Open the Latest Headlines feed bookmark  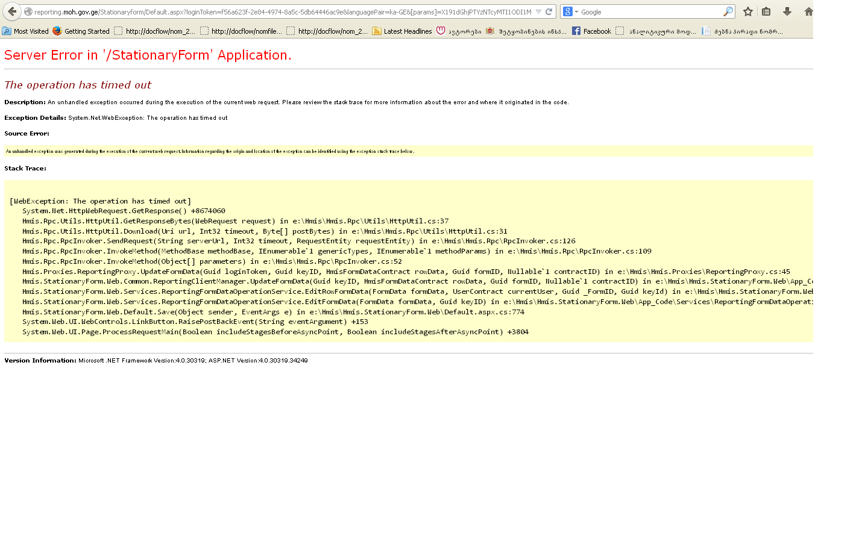click(x=402, y=31)
